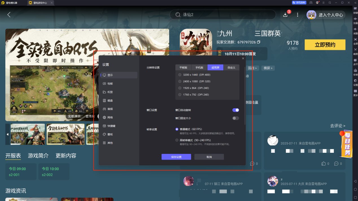This screenshot has height=201, width=358.
Task: Click the 保存设置 button
Action: click(176, 157)
